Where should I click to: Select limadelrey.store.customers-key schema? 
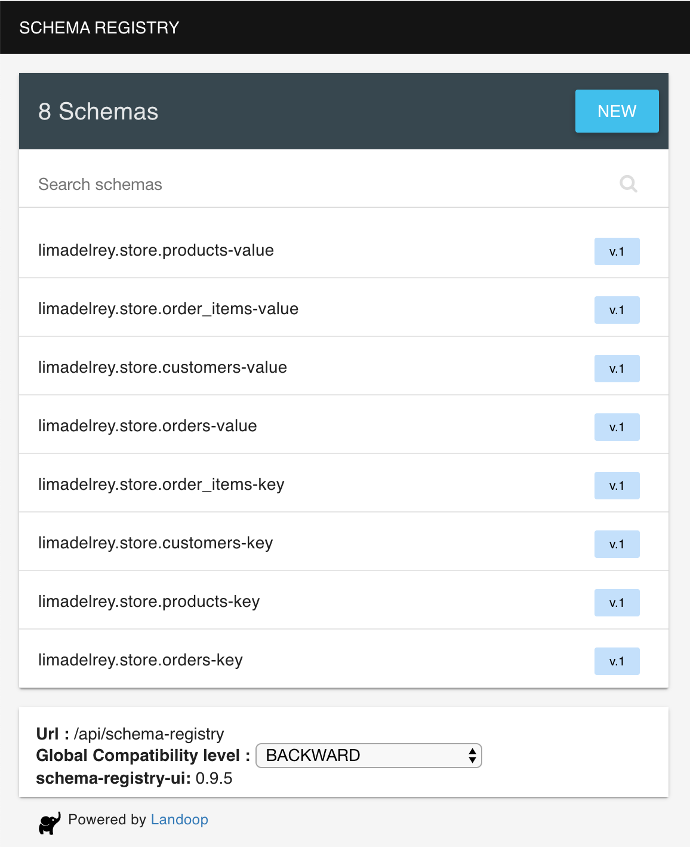click(x=344, y=542)
